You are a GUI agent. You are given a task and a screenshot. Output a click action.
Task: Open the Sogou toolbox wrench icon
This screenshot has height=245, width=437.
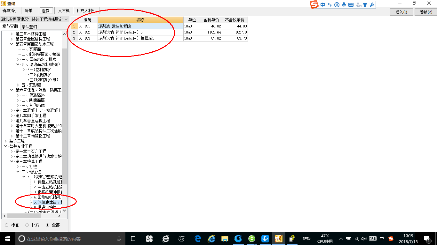(x=372, y=5)
